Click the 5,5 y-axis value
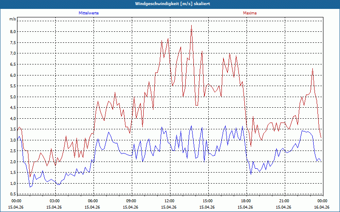The height and width of the screenshot is (212, 340). [x=13, y=86]
